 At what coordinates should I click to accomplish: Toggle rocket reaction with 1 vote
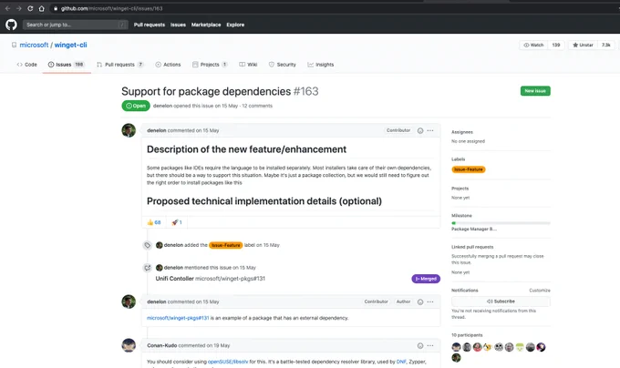176,222
